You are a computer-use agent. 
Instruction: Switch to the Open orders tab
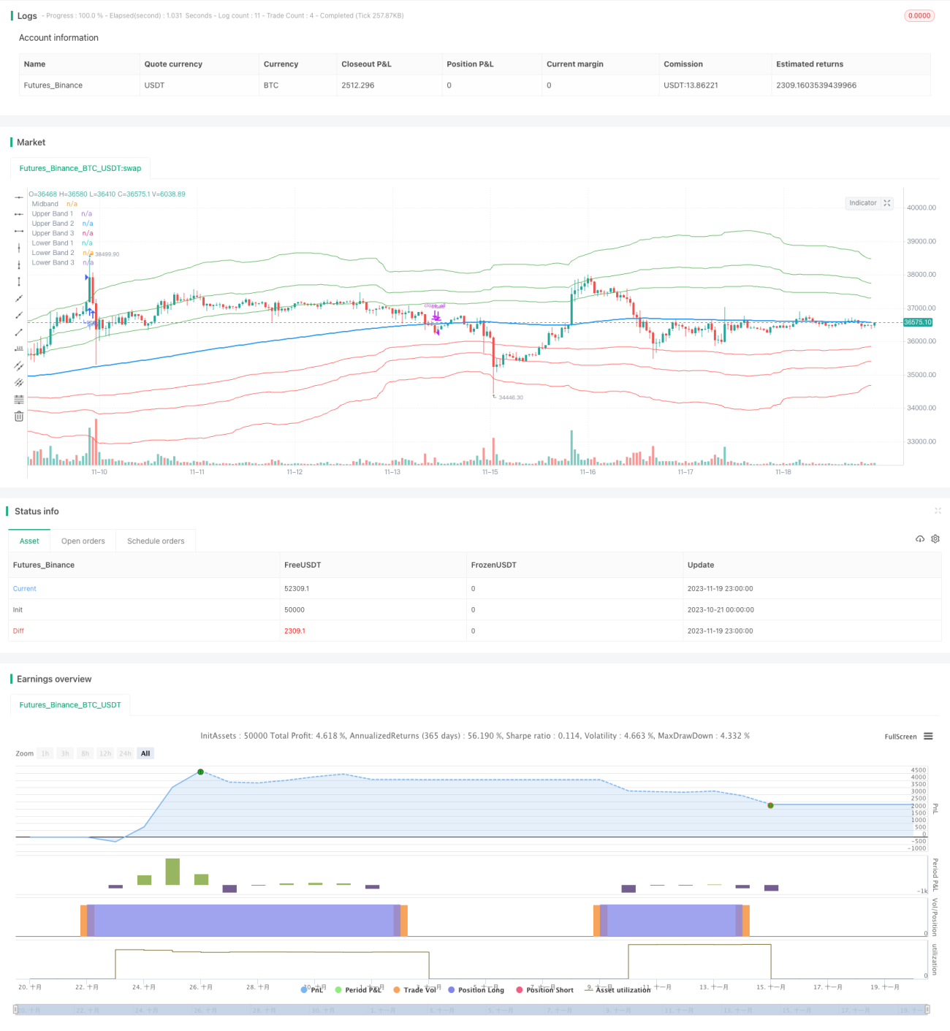(83, 541)
